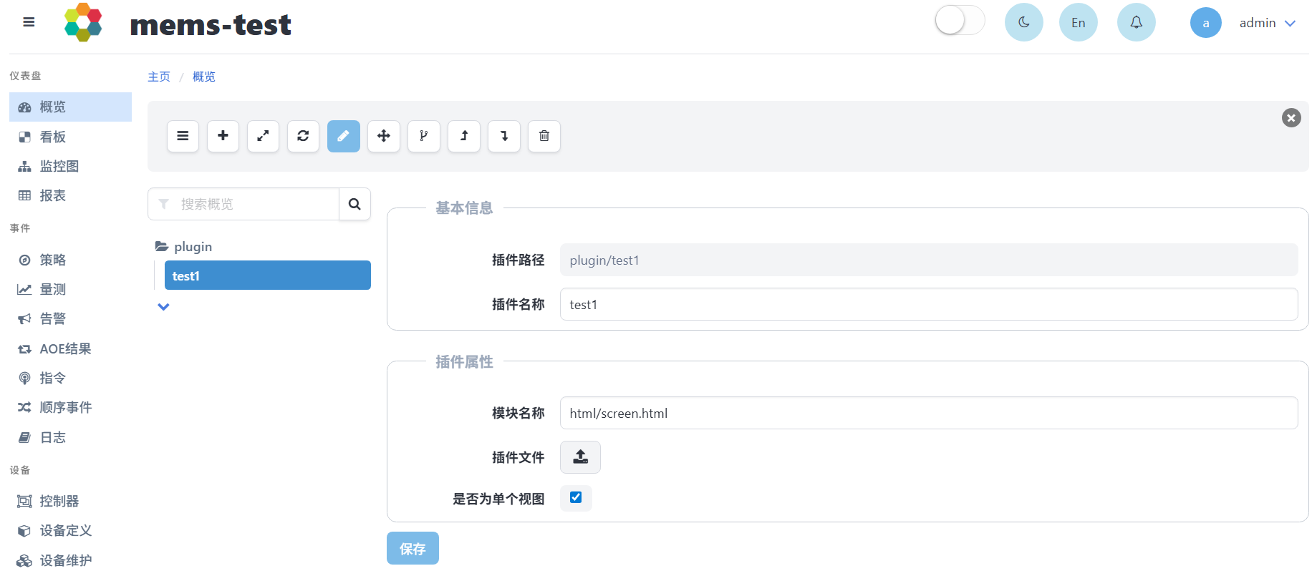Toggle the switch in the top header
The image size is (1312, 571).
coord(960,21)
